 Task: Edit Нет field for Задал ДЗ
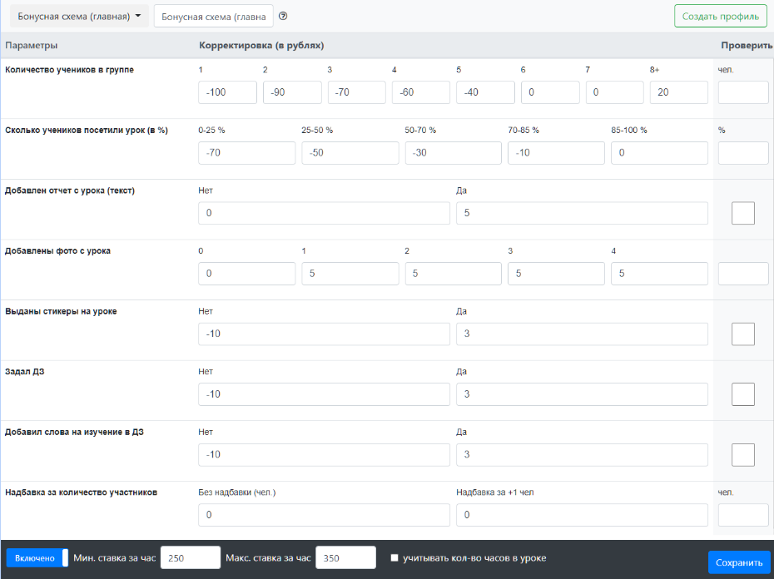tap(325, 394)
